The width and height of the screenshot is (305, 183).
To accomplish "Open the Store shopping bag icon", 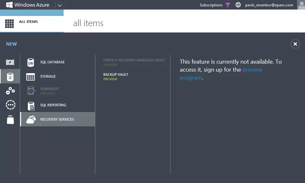I will click(x=10, y=119).
